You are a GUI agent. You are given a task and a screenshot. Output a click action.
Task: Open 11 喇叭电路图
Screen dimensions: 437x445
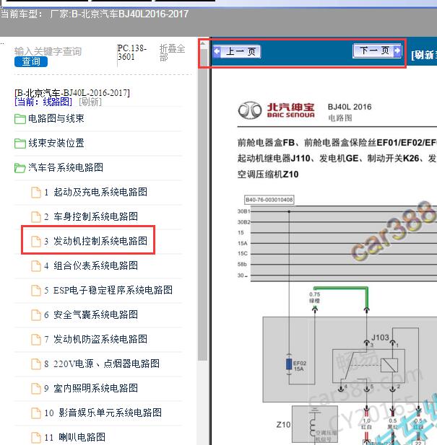74,437
